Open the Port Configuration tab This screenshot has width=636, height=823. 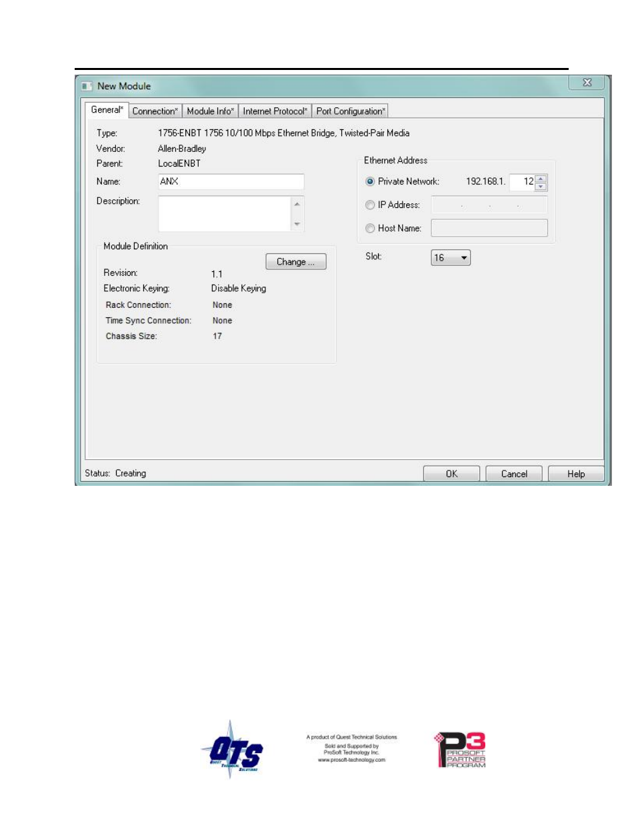pyautogui.click(x=351, y=111)
